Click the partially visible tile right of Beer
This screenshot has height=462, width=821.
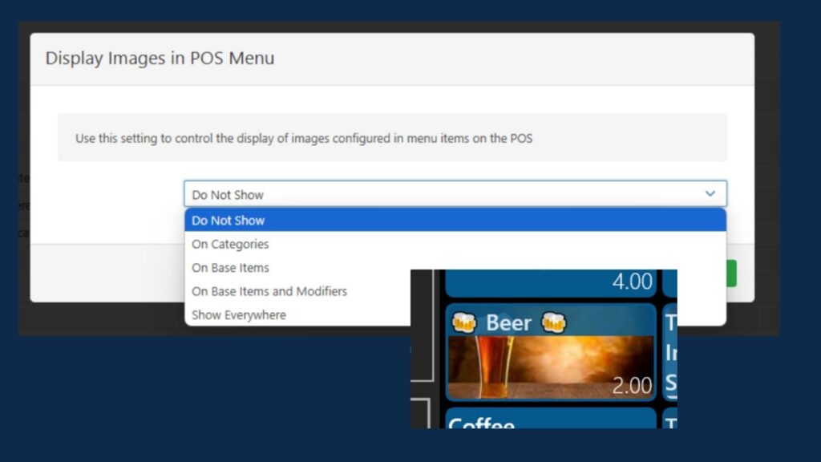click(669, 353)
